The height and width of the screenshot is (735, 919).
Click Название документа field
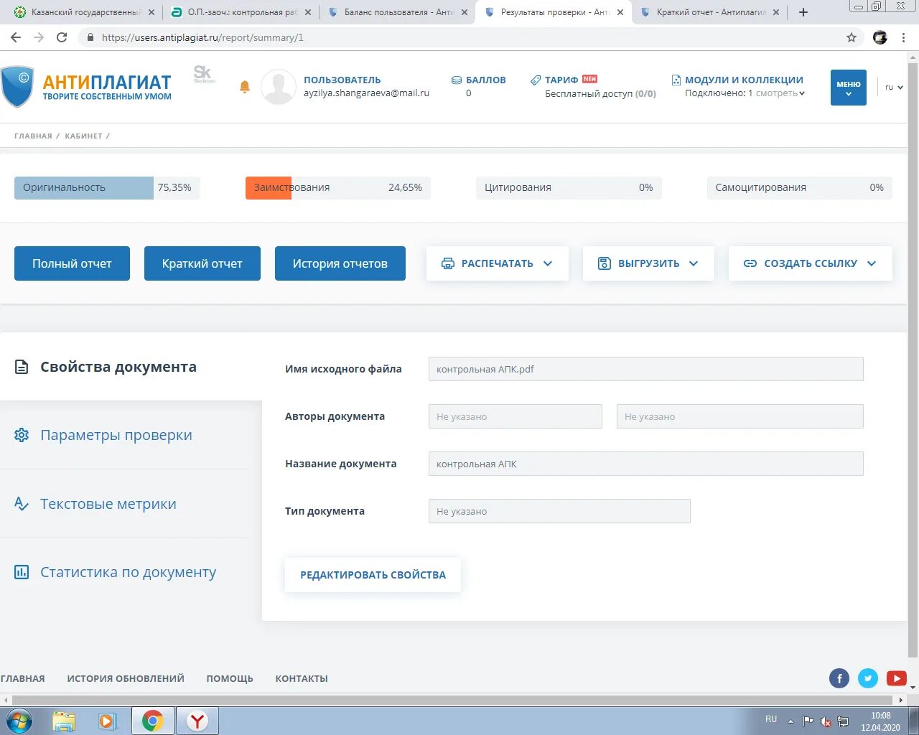[645, 464]
